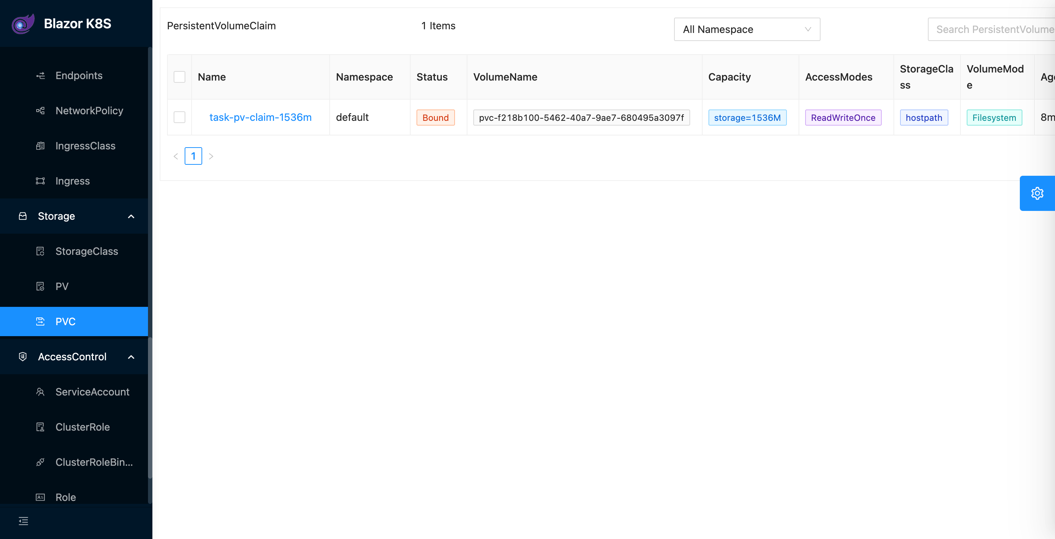
Task: Click the volume name pvc-f218b100-5462-40a7-9ae7-680495a3097f
Action: [x=581, y=118]
